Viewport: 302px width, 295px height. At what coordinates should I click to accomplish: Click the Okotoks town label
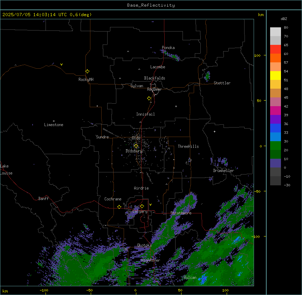144,245
